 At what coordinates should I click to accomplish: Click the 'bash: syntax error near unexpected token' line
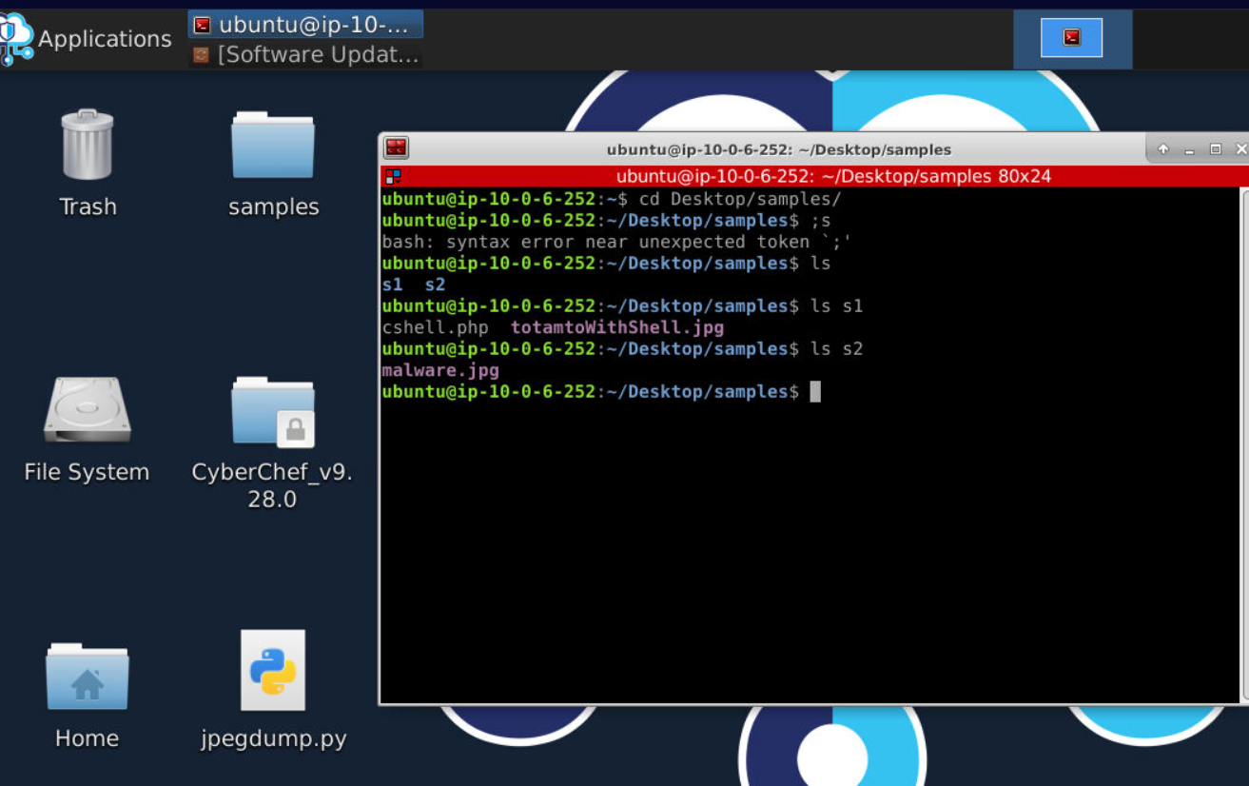(615, 242)
